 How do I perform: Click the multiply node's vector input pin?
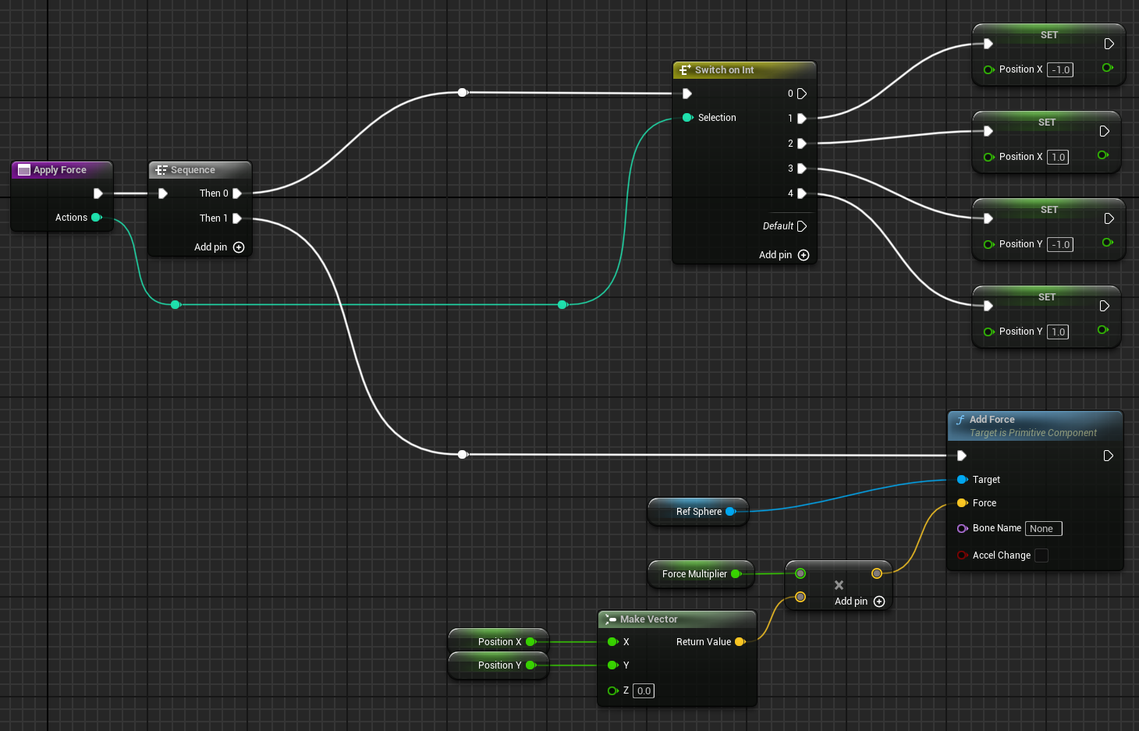[x=800, y=597]
